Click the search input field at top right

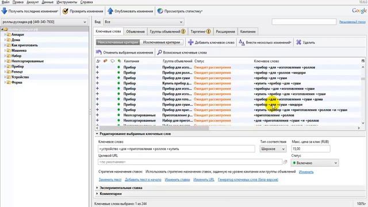(x=304, y=22)
